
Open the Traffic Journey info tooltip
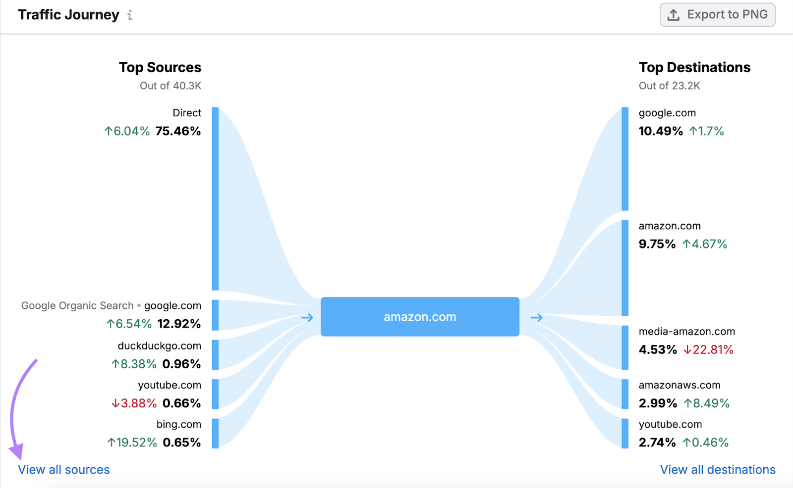[x=130, y=15]
